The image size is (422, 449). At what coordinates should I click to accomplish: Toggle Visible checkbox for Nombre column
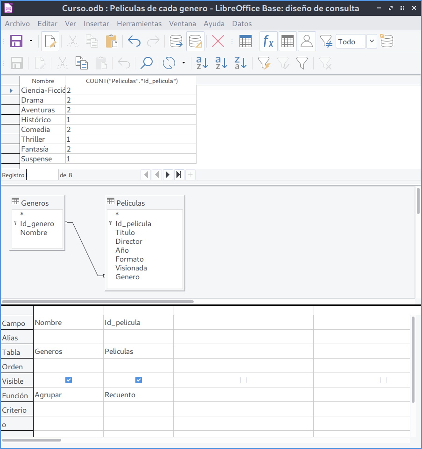coord(69,380)
